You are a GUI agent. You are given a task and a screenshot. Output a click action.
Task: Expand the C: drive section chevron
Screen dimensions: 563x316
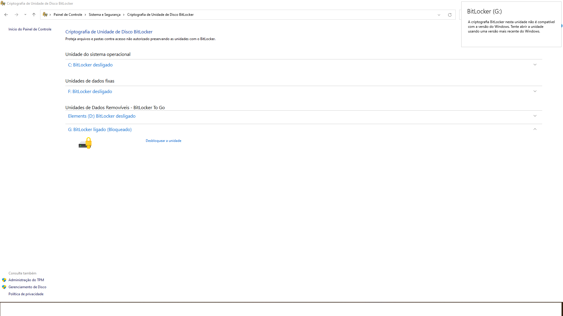(x=535, y=65)
